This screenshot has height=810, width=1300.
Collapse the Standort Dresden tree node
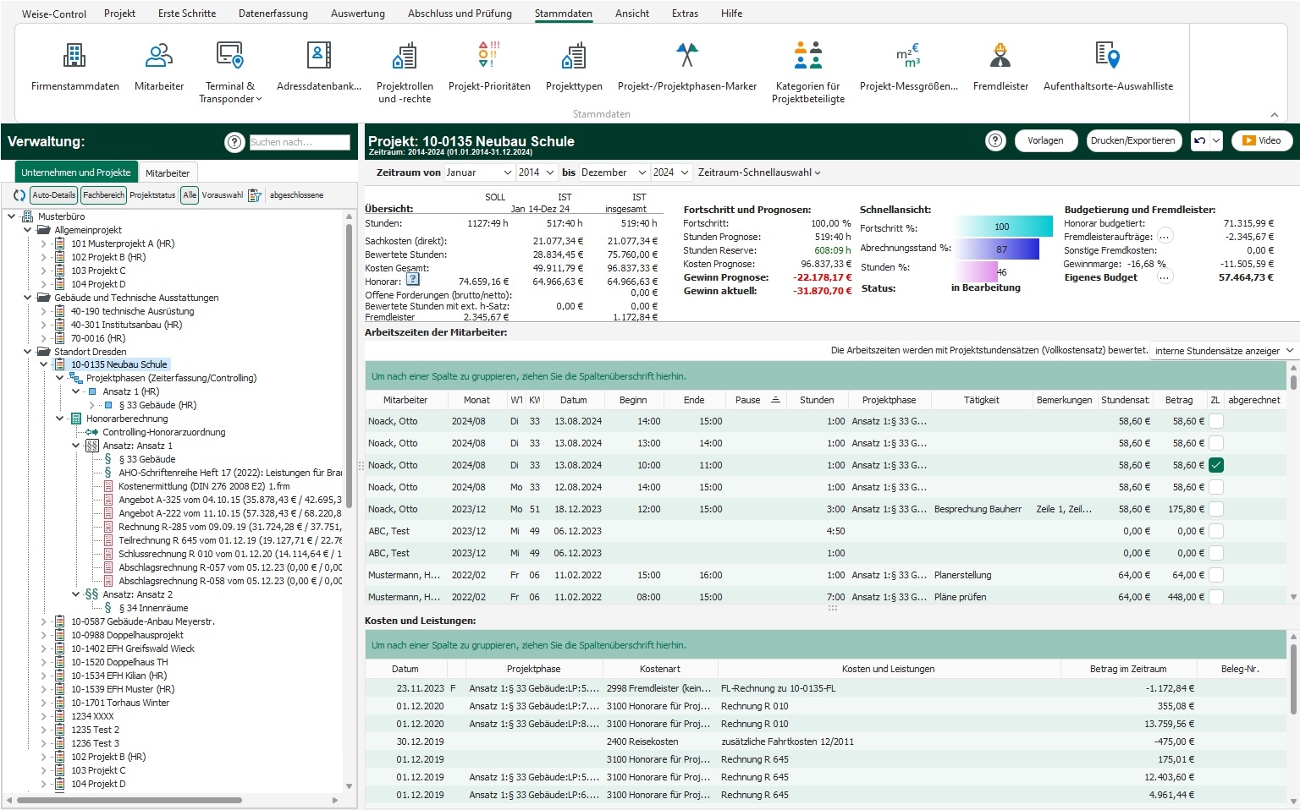[x=28, y=352]
